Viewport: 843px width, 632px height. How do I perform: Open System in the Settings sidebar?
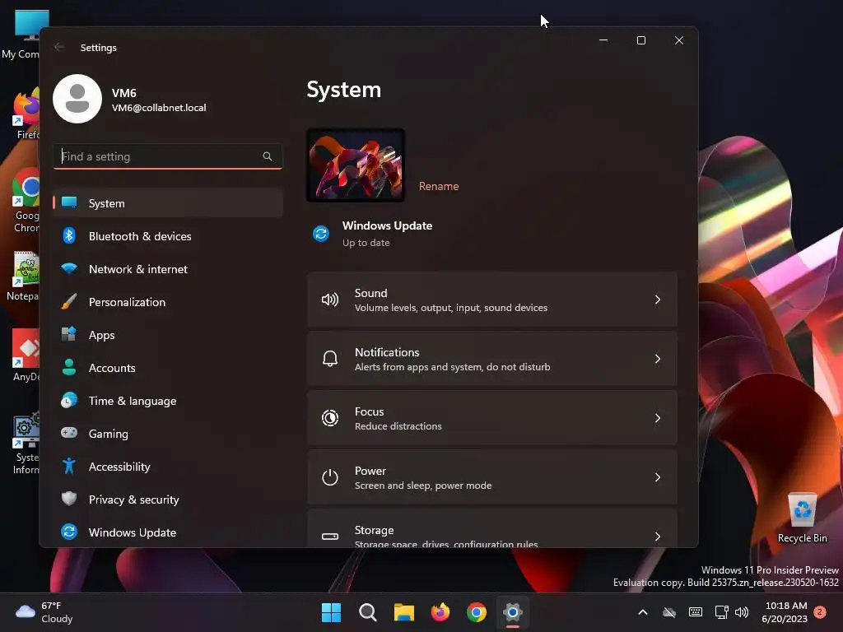(168, 203)
